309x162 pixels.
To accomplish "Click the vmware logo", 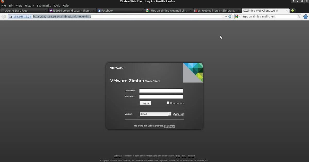I will (x=117, y=68).
